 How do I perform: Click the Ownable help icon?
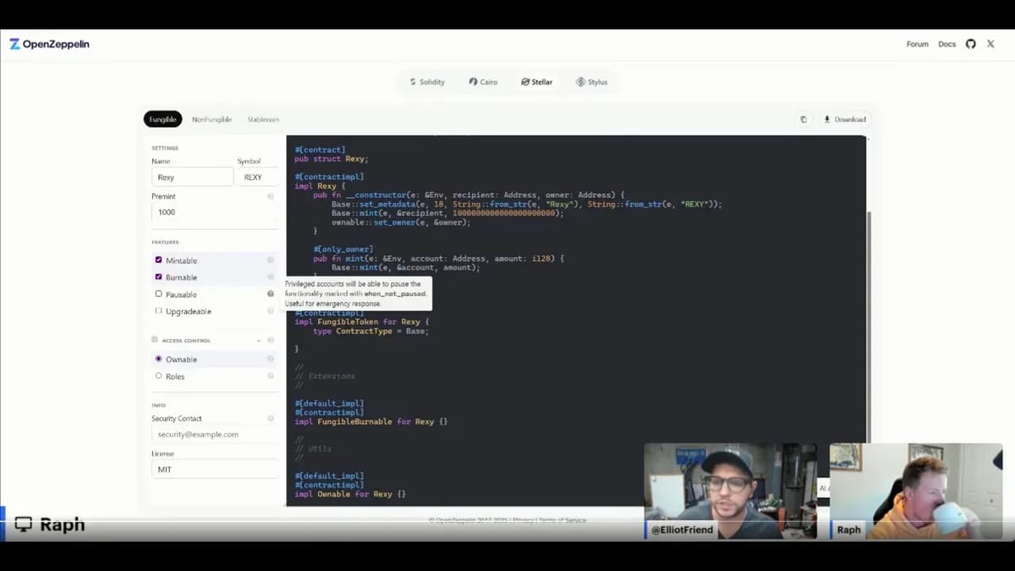tap(271, 360)
